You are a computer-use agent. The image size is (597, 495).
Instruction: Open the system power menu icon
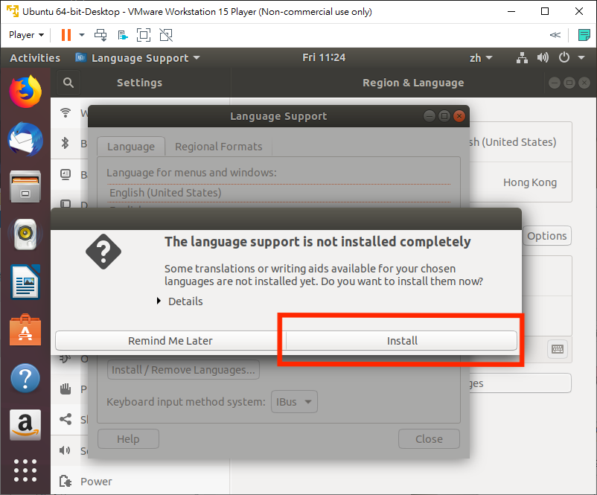click(564, 58)
